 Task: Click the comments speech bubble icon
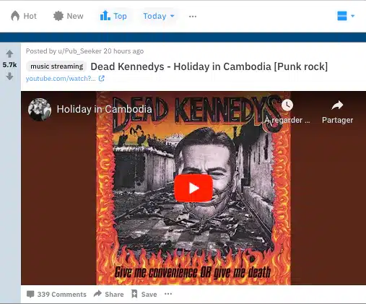pyautogui.click(x=30, y=294)
